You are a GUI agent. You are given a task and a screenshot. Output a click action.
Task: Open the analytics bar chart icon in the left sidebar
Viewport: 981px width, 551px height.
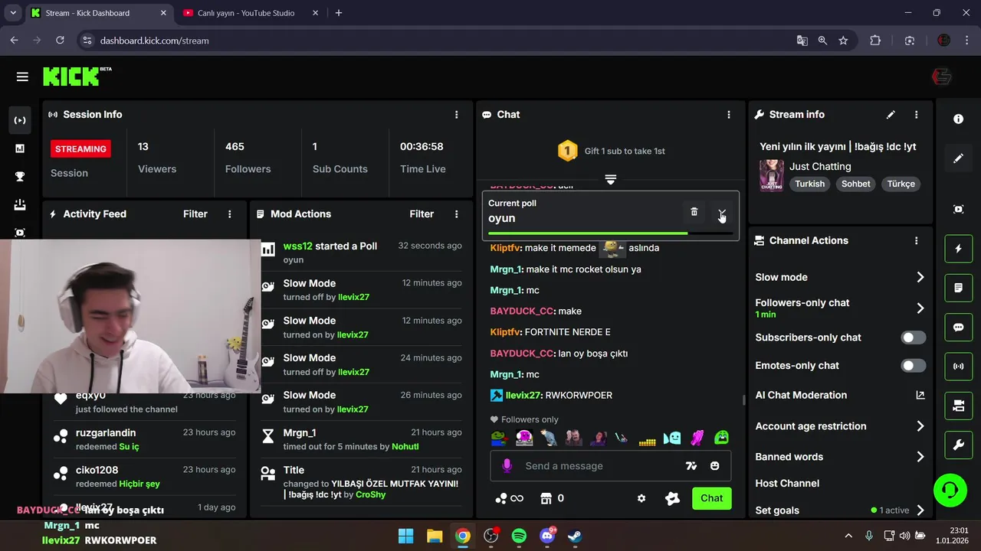pyautogui.click(x=20, y=148)
